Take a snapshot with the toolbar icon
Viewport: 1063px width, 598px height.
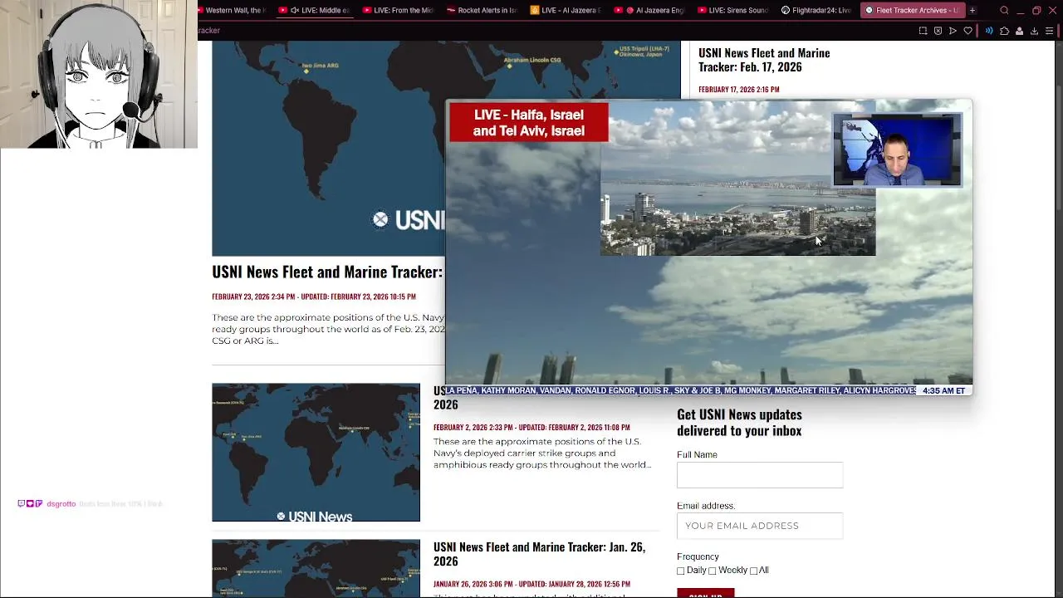pyautogui.click(x=923, y=31)
